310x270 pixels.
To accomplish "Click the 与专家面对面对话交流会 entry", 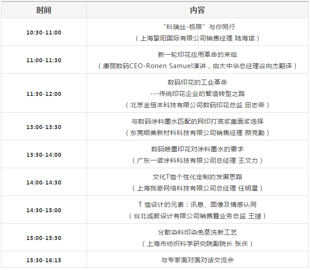I will coord(197,260).
